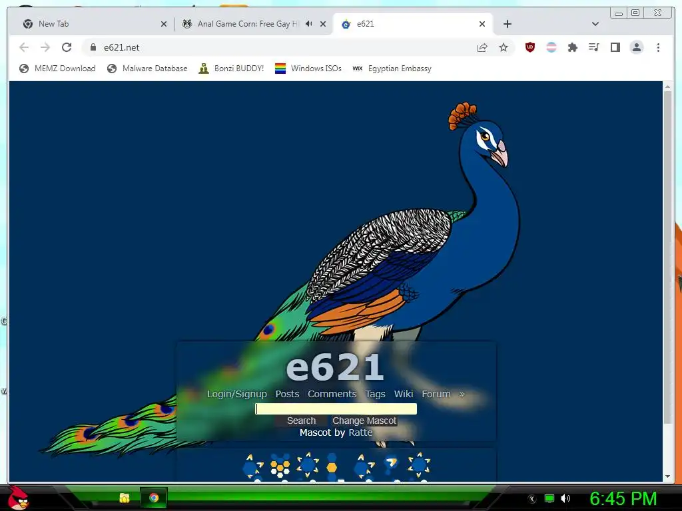
Task: Expand more links with » arrow
Action: click(x=462, y=394)
